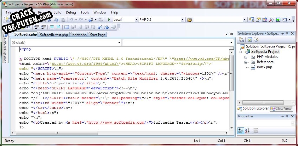Go to next bookmark in folder
Viewport: 298px width, 146px height.
pos(93,27)
